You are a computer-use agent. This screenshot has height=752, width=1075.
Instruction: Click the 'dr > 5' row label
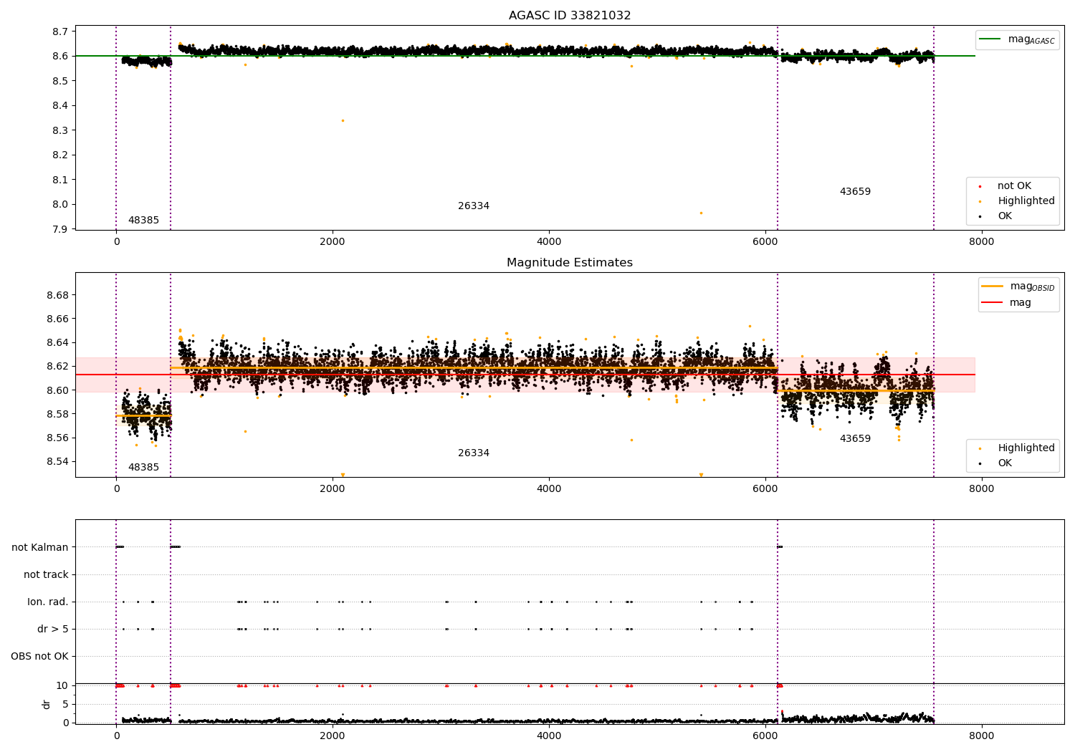pos(53,629)
